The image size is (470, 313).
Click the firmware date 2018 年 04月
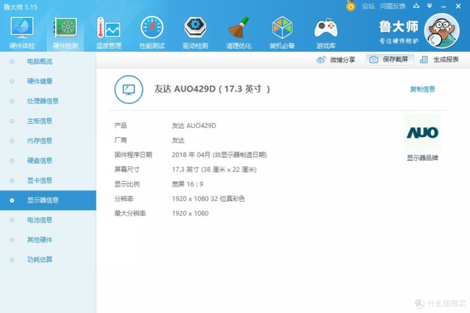(191, 155)
